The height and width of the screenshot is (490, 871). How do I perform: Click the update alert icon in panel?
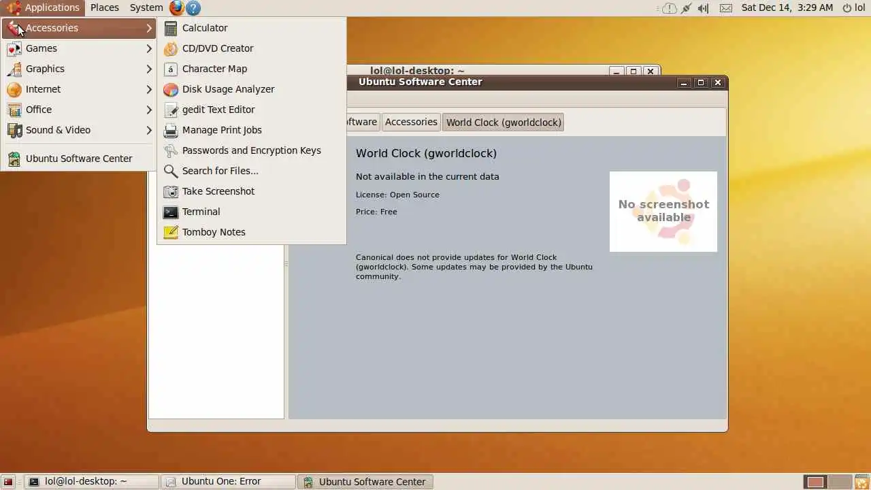click(670, 8)
